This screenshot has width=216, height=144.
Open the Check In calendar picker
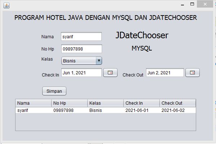(x=110, y=73)
